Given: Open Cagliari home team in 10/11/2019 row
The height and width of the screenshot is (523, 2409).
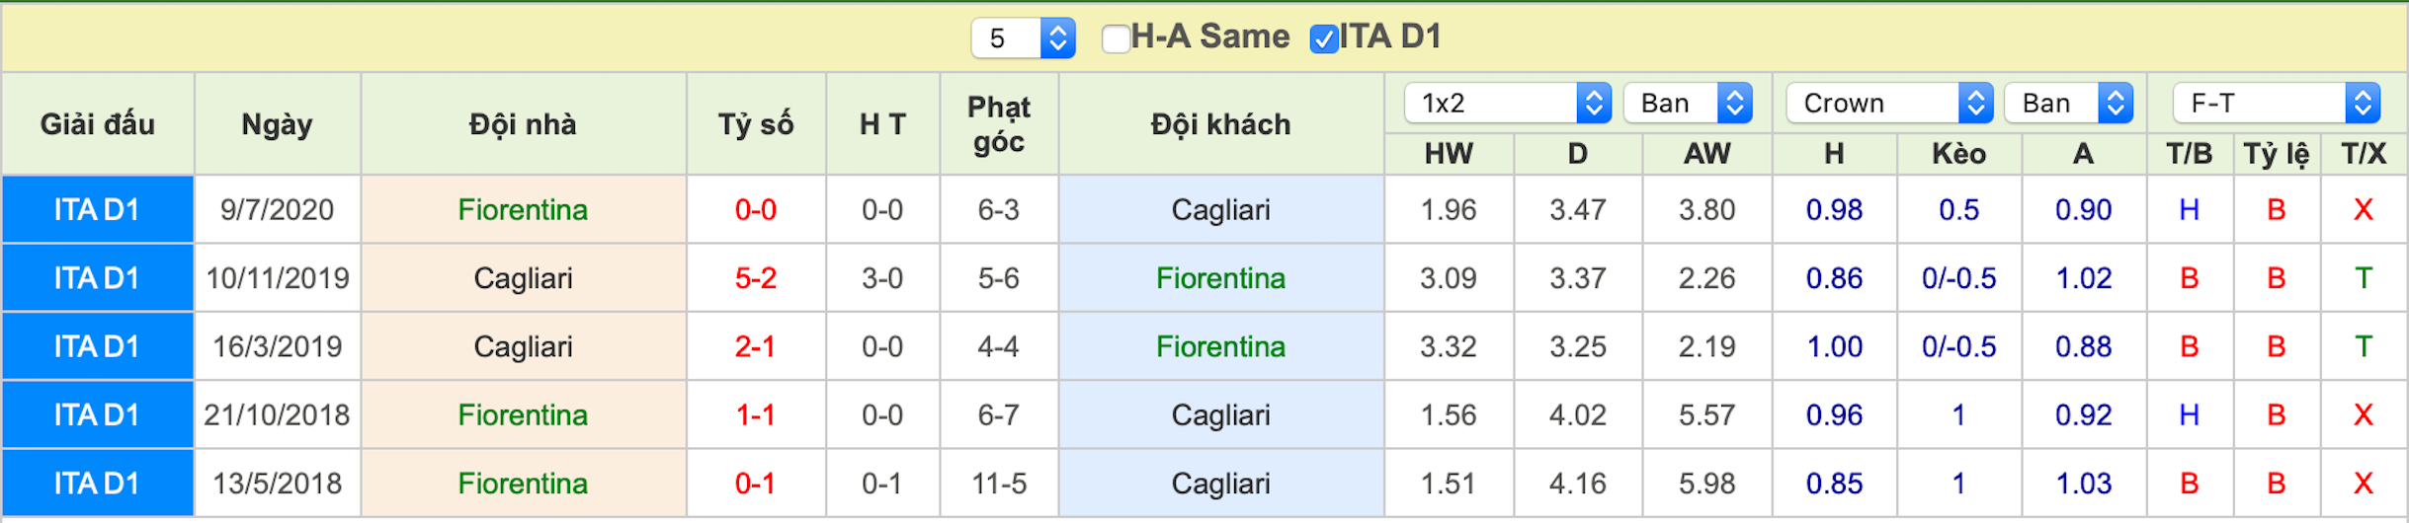Looking at the screenshot, I should (523, 278).
